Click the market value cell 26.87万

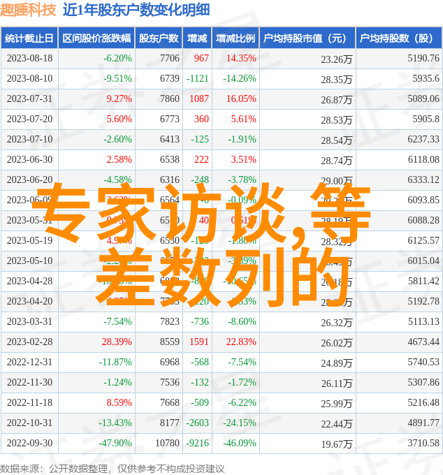pyautogui.click(x=337, y=100)
